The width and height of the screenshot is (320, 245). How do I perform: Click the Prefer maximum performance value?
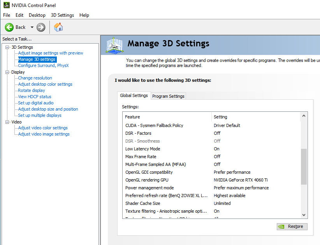tap(241, 188)
